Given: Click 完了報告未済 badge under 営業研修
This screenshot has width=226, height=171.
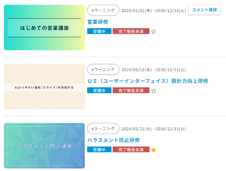Looking at the screenshot, I should click(x=131, y=32).
